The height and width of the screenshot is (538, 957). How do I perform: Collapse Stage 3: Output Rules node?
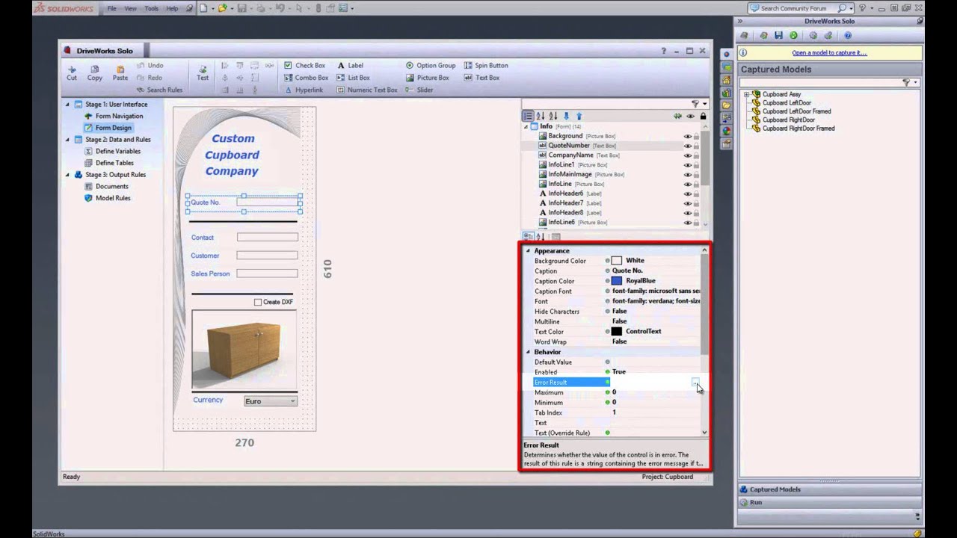[x=67, y=175]
